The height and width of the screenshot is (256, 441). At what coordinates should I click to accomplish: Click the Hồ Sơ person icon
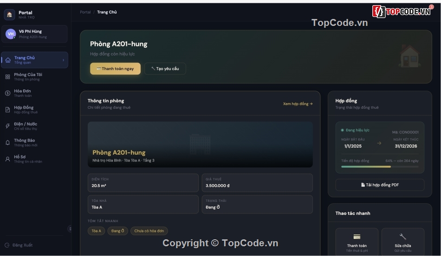[x=7, y=159]
